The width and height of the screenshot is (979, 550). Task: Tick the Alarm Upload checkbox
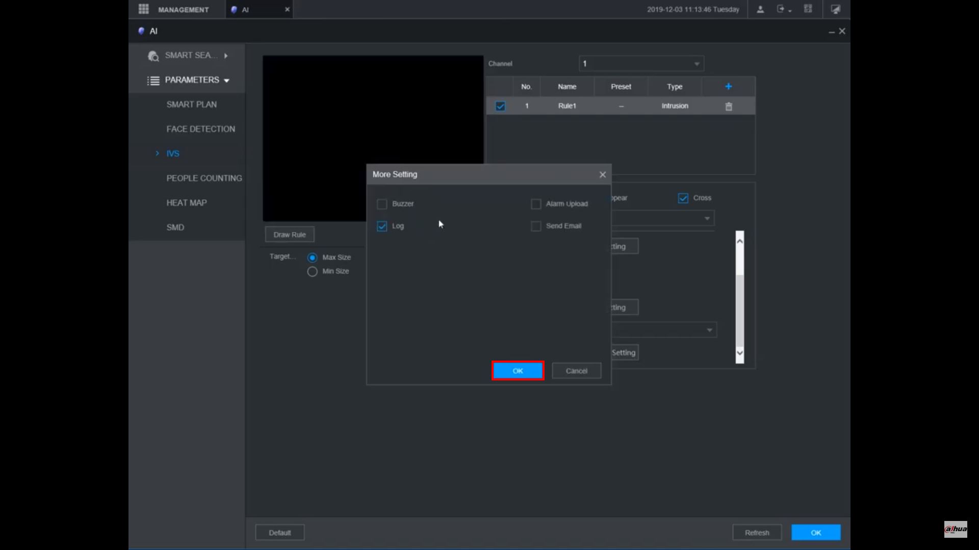pos(536,204)
